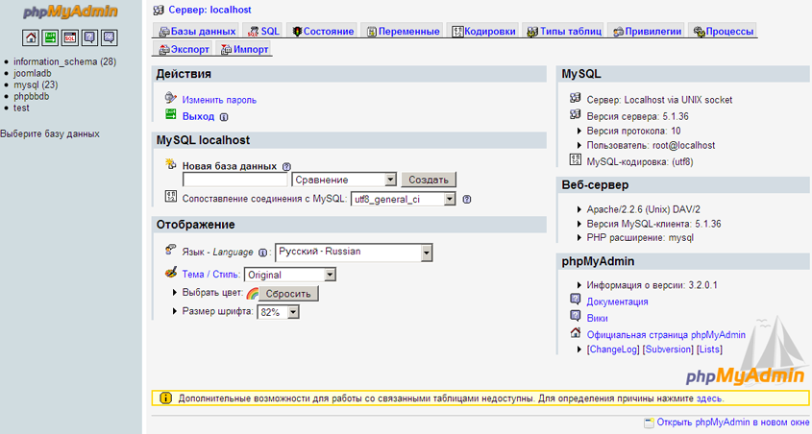Click the language icon beside Язык

170,251
